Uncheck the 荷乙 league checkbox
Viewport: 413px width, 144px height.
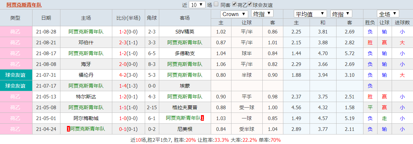click(x=234, y=5)
